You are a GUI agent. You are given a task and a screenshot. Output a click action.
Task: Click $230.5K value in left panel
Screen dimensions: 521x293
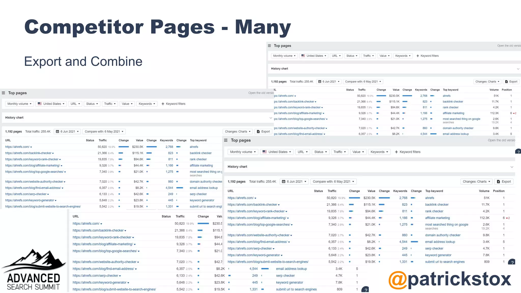pyautogui.click(x=138, y=147)
